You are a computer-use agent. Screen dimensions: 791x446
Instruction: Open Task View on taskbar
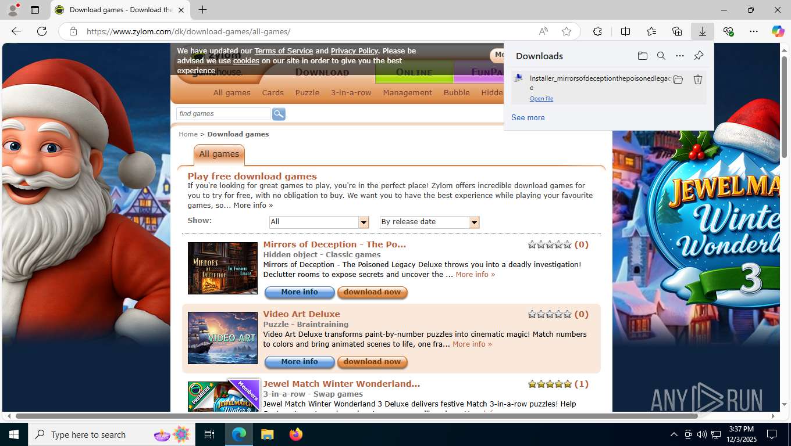coord(209,434)
